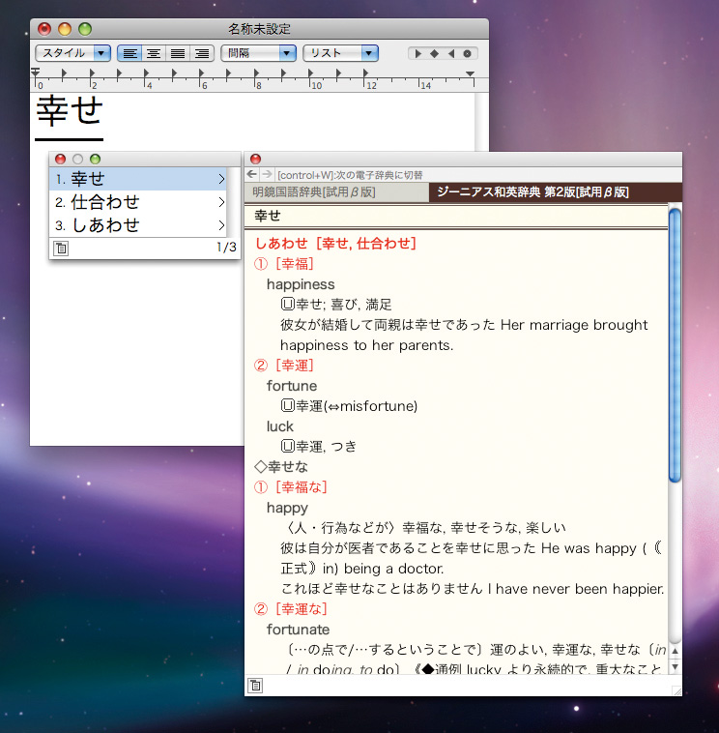Click the left tab stop marker in toolbar
Viewport: 719px width, 733px height.
(x=418, y=53)
